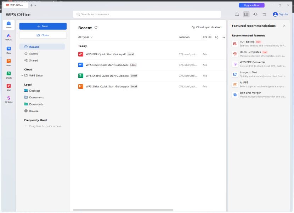Click the Sheets icon for Quick Start Guide.xlsx
The image size is (294, 213).
(81, 76)
